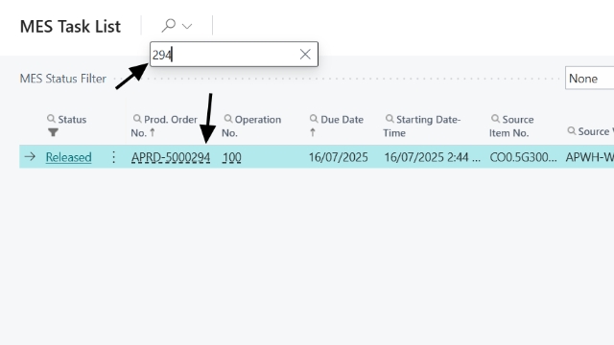The width and height of the screenshot is (614, 345).
Task: Select the APRD-5000294 order number cell
Action: click(x=171, y=157)
